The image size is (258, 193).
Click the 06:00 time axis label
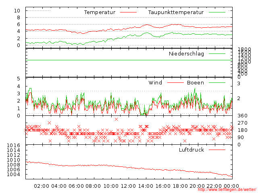point(76,186)
